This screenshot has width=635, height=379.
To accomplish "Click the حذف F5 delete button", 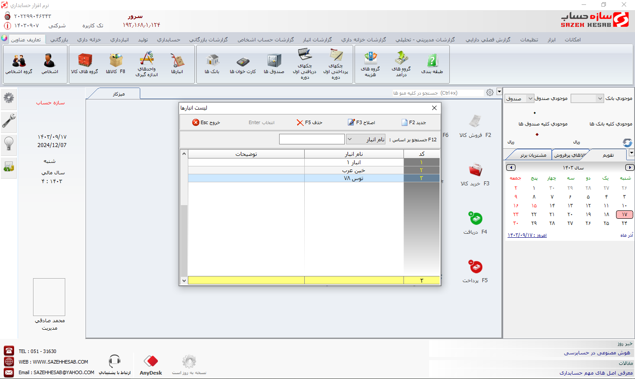I will (x=310, y=122).
